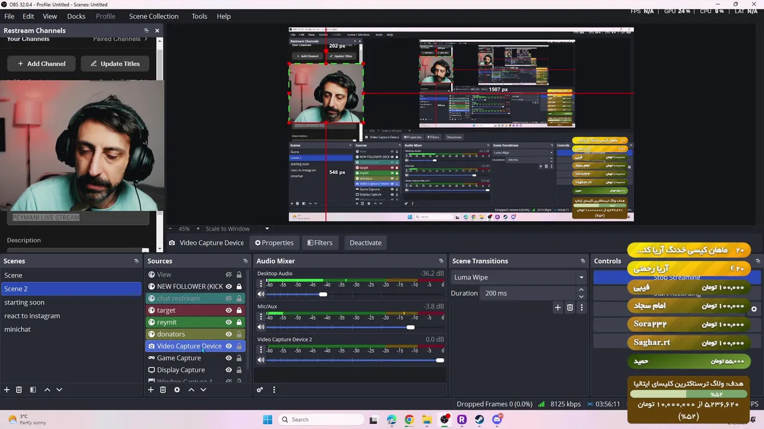The width and height of the screenshot is (764, 429).
Task: Show the View source via eye icon
Action: 229,275
